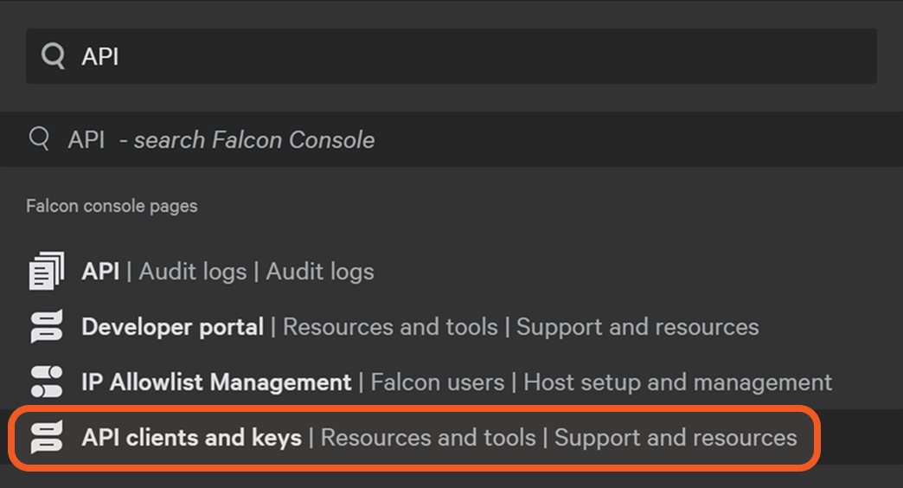Click the Audit logs document stack icon
The width and height of the screenshot is (903, 488).
coord(46,271)
